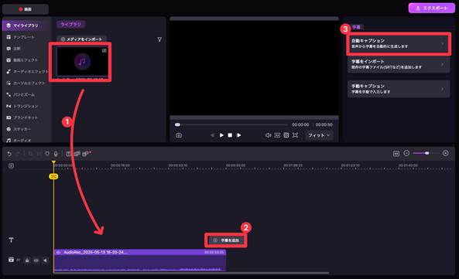
Task: Click the エクスポート button
Action: coord(431,9)
